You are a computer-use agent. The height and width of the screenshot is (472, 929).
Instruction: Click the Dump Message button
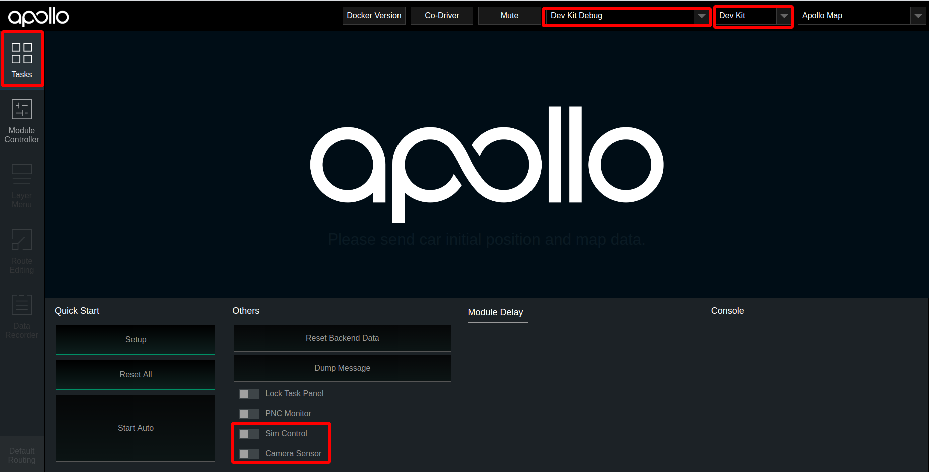[x=342, y=368]
